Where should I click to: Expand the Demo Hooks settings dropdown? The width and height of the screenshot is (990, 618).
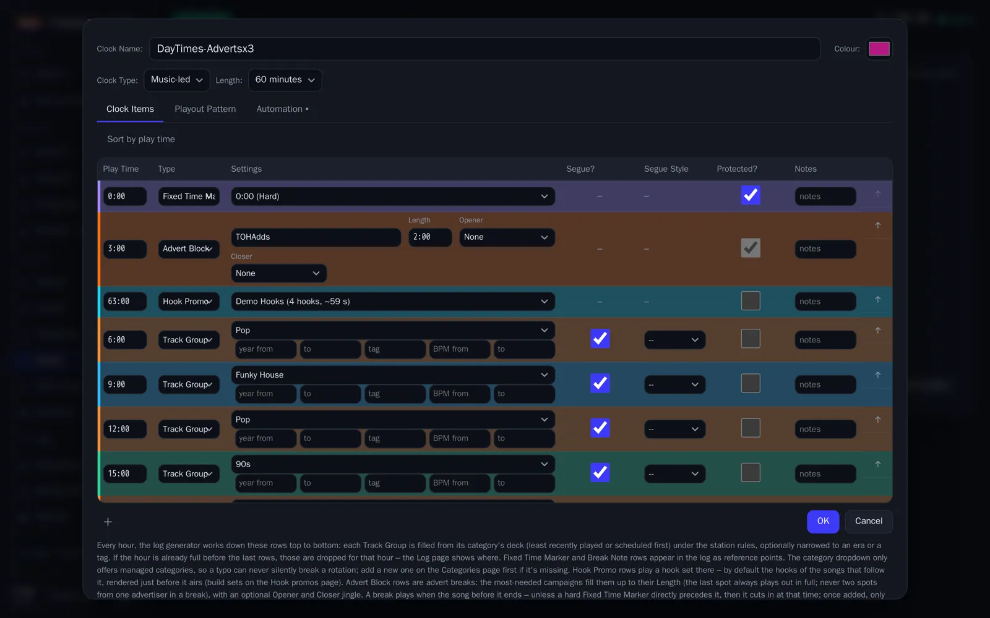[x=393, y=302]
